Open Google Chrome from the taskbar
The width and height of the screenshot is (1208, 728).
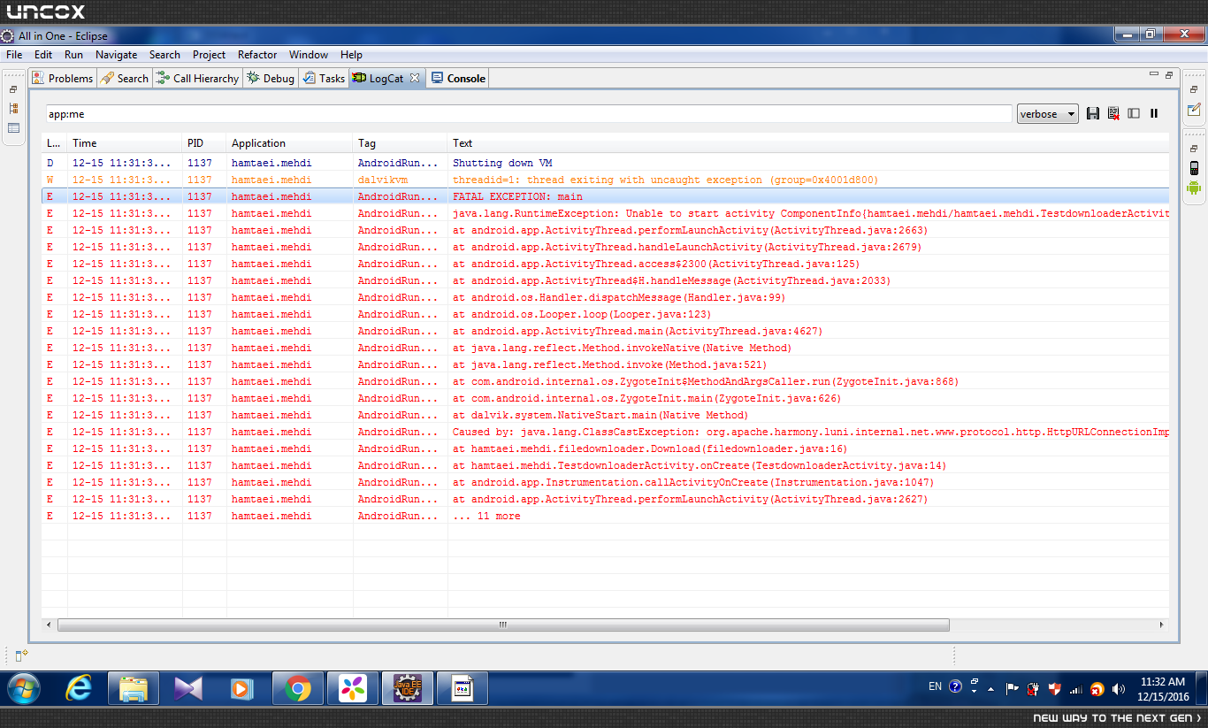[298, 687]
